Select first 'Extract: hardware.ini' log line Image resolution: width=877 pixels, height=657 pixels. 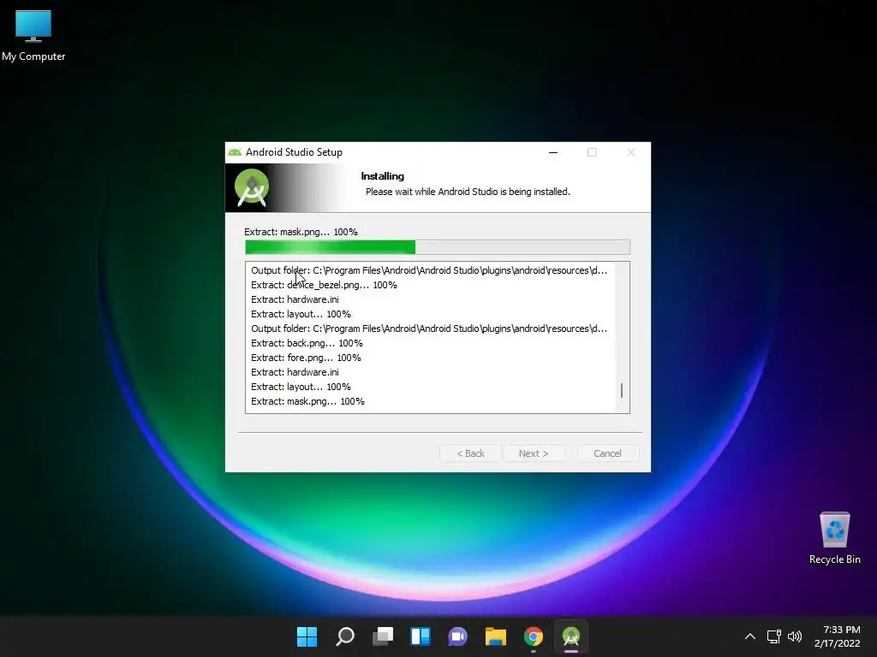pos(295,299)
